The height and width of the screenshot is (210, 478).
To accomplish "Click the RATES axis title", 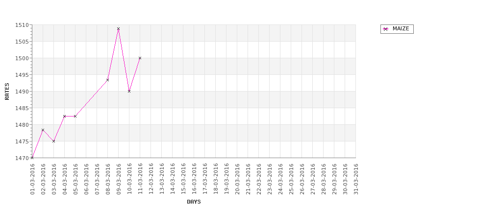I will coord(7,92).
